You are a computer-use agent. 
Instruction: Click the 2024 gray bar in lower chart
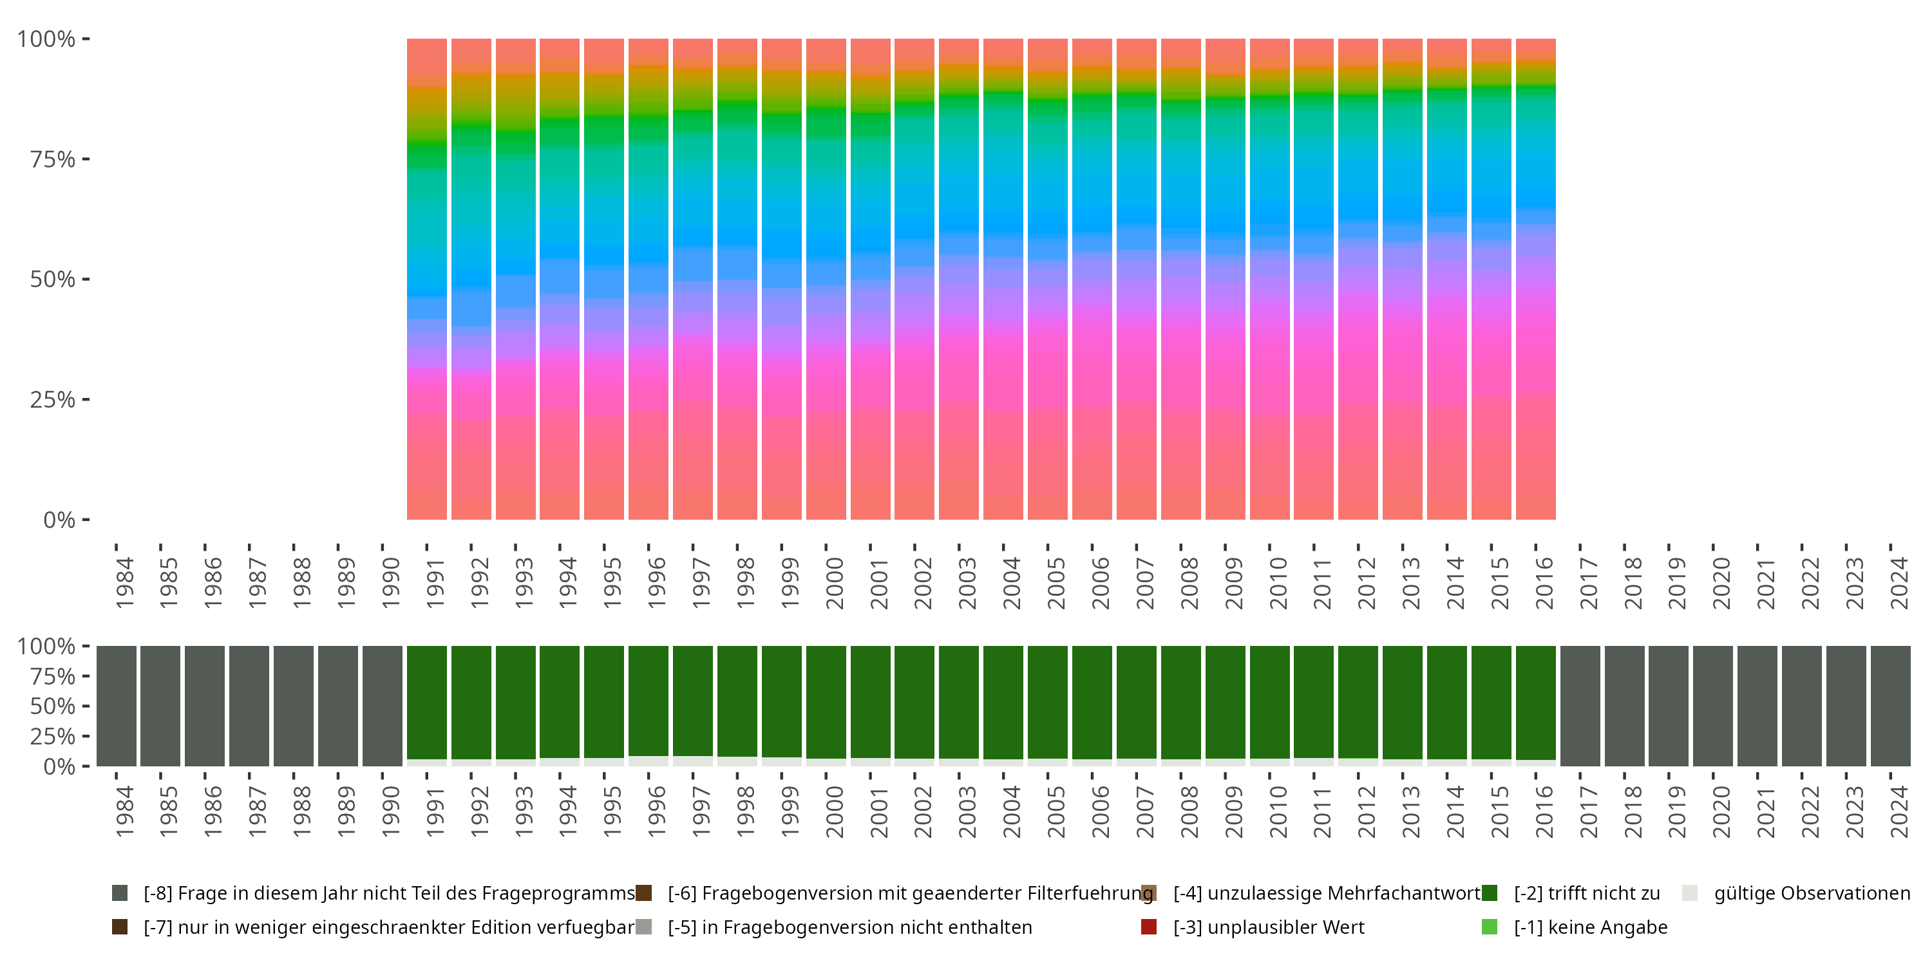point(1890,705)
